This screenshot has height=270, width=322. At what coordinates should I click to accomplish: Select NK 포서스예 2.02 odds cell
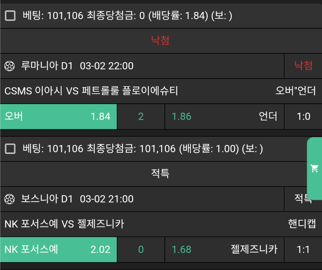pos(58,250)
